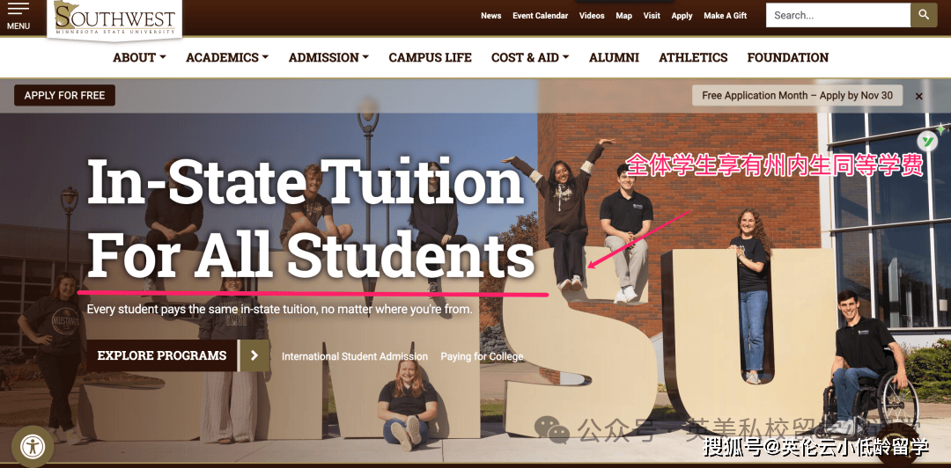Go to the Foundation page

click(x=788, y=57)
